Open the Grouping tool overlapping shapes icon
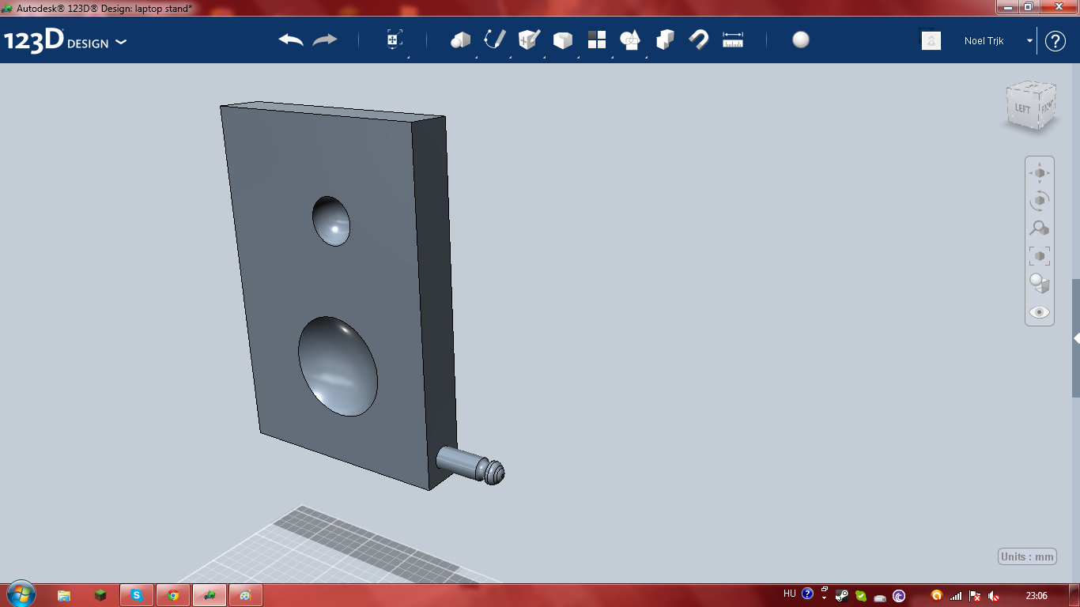 click(x=631, y=40)
